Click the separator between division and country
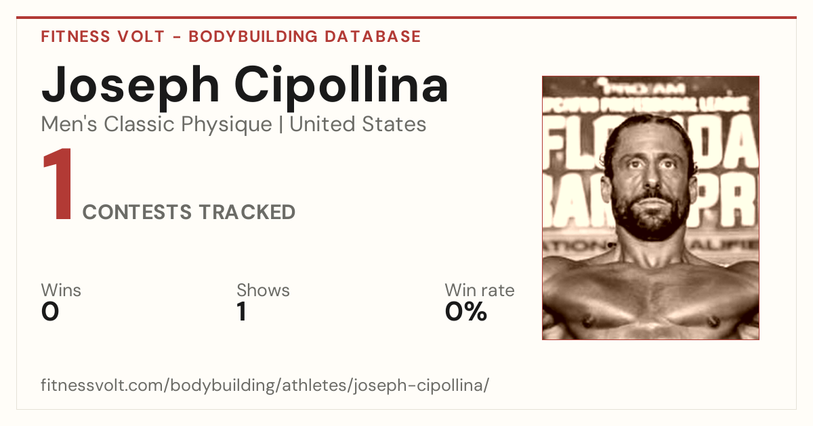813x426 pixels. (x=281, y=125)
